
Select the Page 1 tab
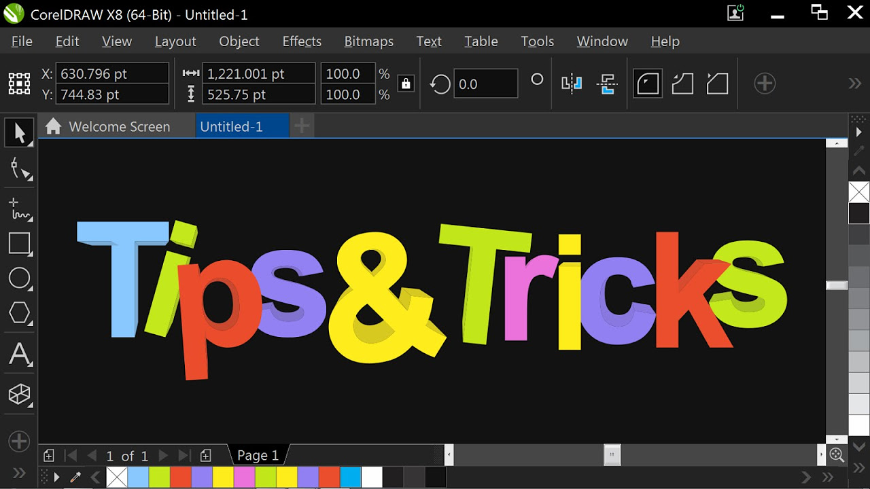pyautogui.click(x=258, y=456)
